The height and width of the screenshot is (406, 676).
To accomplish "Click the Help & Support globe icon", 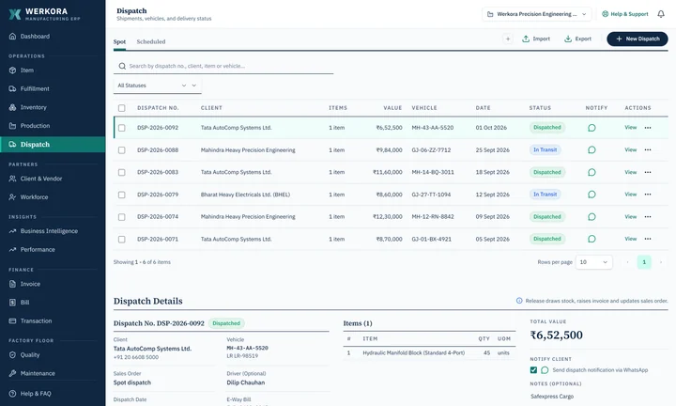I will (x=605, y=14).
